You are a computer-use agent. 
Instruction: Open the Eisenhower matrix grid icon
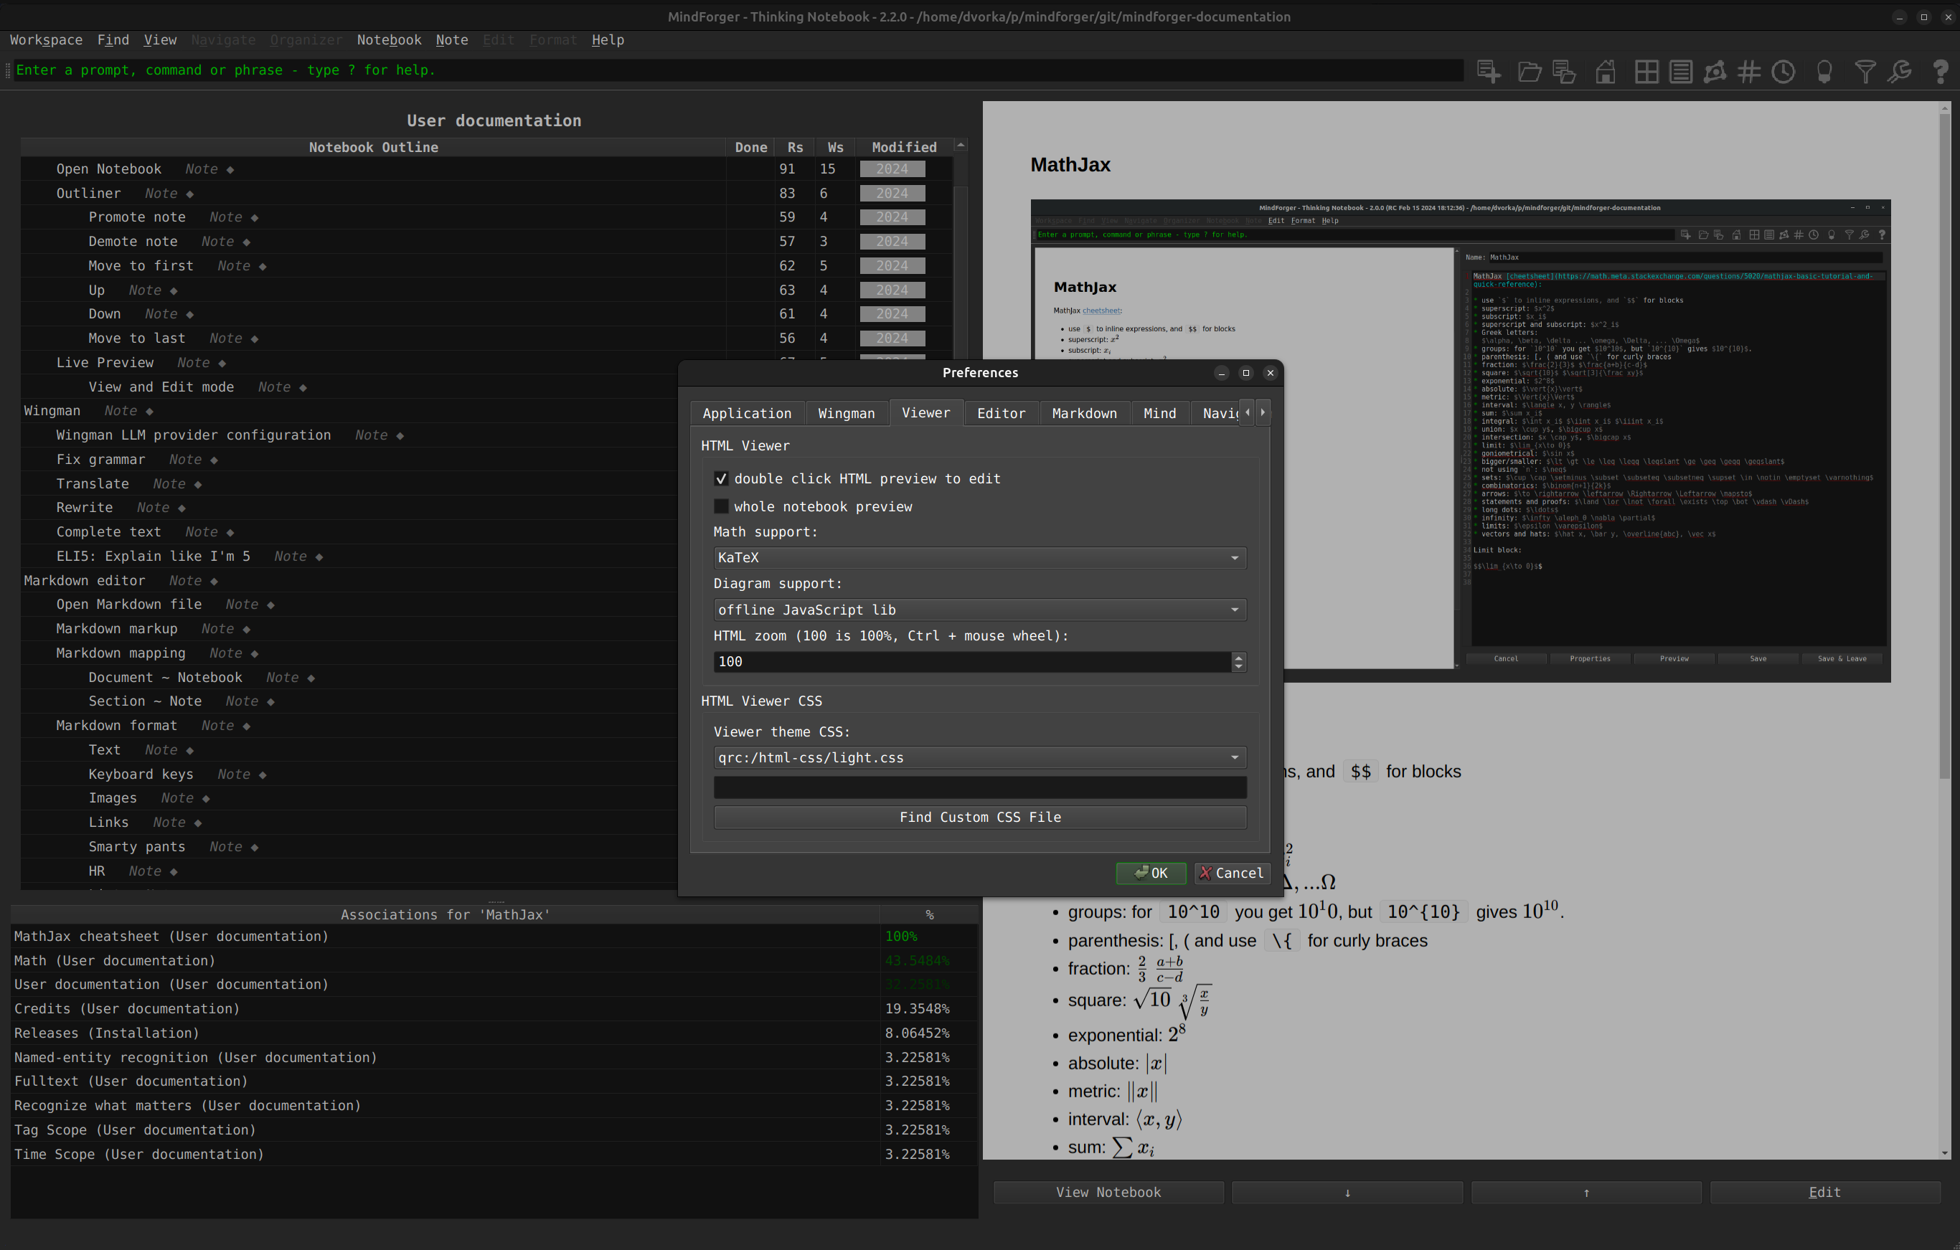pyautogui.click(x=1646, y=72)
